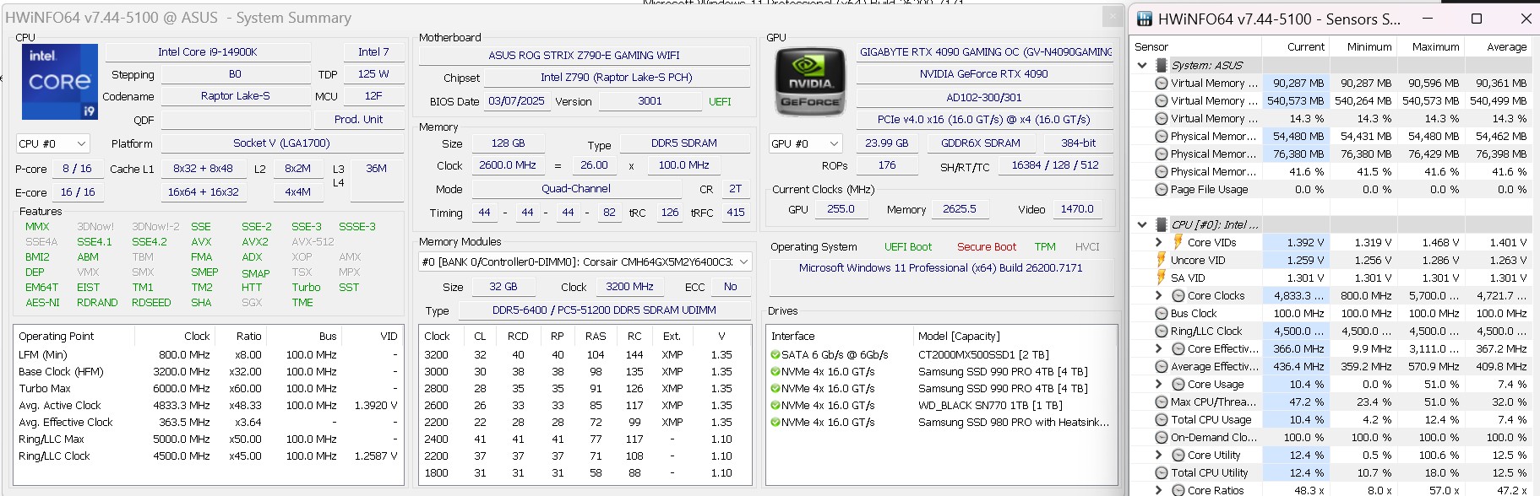Screen dimensions: 1540x496
Task: Click the sensor icon of Total CPU Utility
Action: pos(1162,472)
